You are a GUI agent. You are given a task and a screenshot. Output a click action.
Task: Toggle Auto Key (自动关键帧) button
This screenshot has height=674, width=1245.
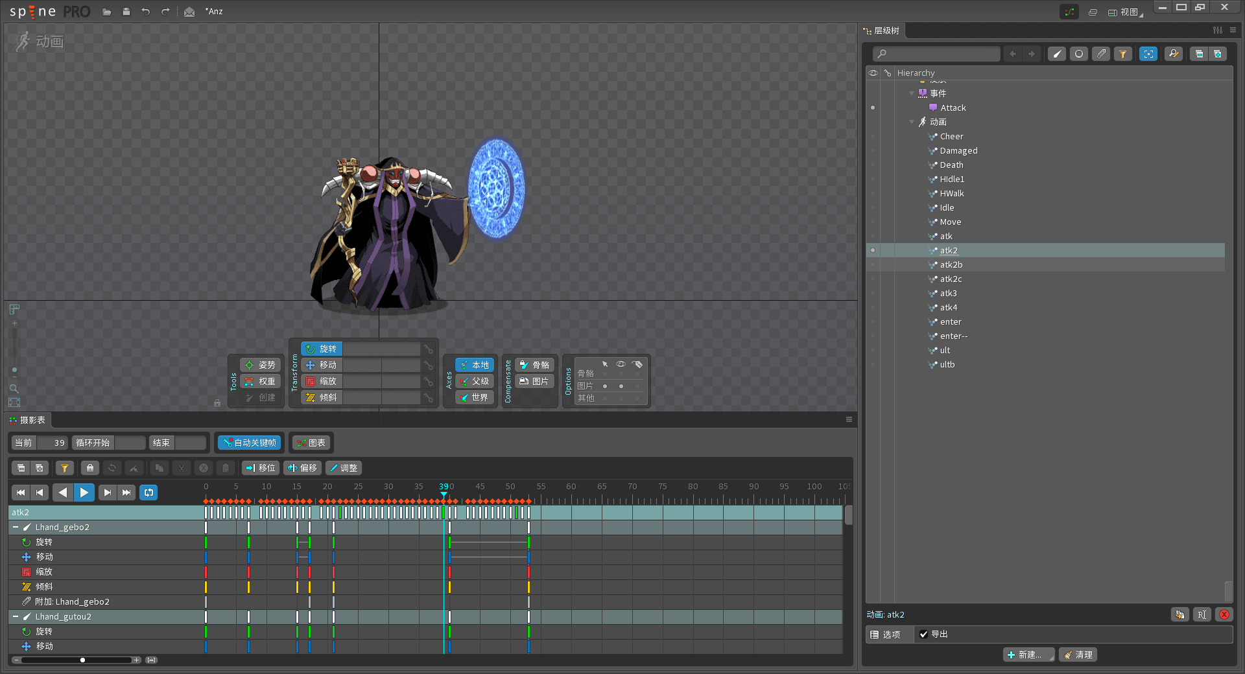pyautogui.click(x=250, y=443)
